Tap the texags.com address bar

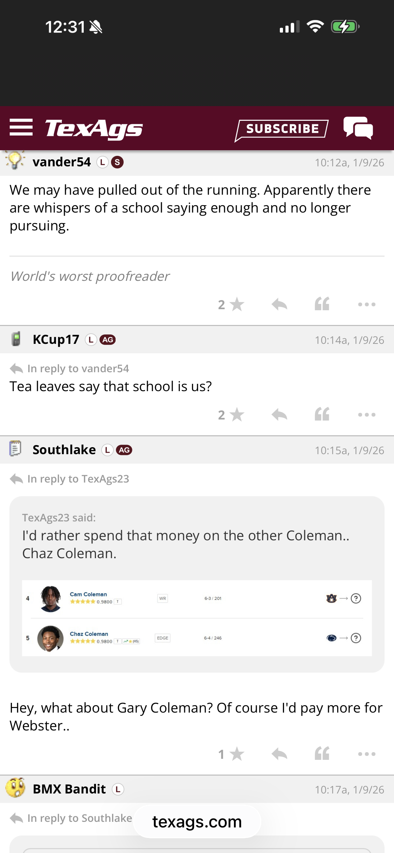pos(197,821)
